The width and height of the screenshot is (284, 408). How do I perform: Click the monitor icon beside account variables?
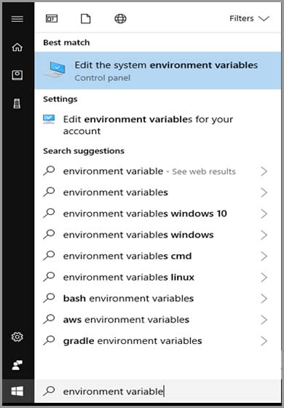coord(49,119)
